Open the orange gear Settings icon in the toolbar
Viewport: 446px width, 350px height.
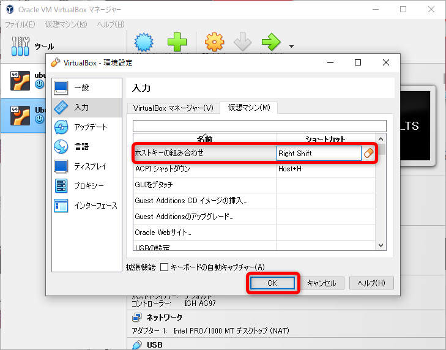[214, 42]
